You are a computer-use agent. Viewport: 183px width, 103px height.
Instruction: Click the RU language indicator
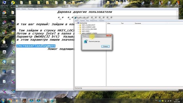[x=156, y=100]
